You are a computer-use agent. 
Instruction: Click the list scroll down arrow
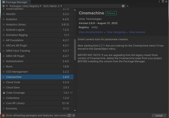pyautogui.click(x=75, y=111)
